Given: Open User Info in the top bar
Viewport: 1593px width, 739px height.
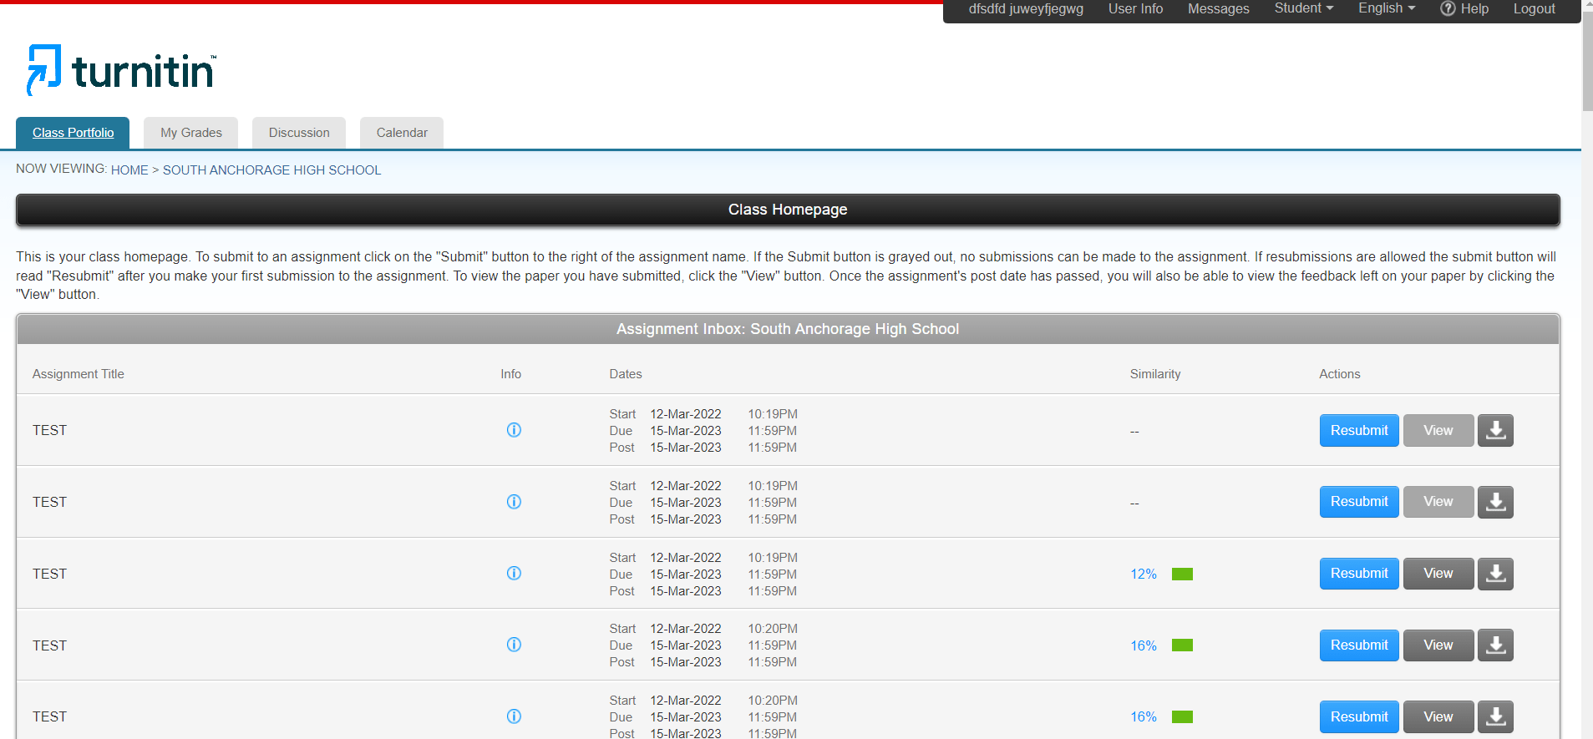Looking at the screenshot, I should [x=1135, y=8].
